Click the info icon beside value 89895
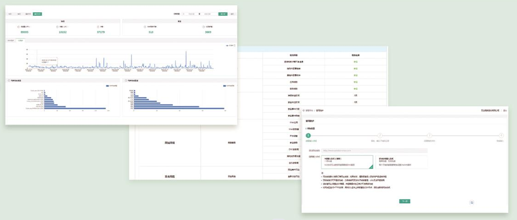 pyautogui.click(x=19, y=27)
